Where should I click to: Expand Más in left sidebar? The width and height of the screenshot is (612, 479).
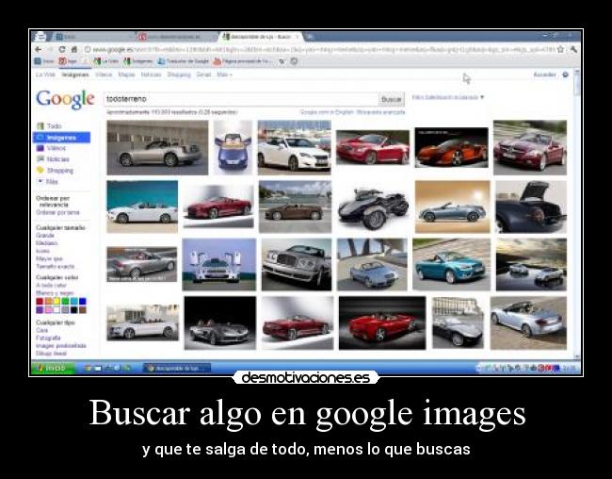pos(48,181)
